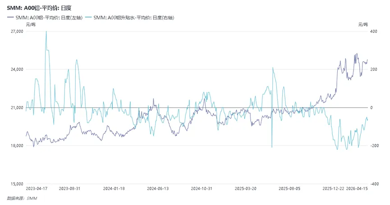The height and width of the screenshot is (205, 390).
Task: Click the 2025-08-05 x-axis date
Action: [289, 188]
